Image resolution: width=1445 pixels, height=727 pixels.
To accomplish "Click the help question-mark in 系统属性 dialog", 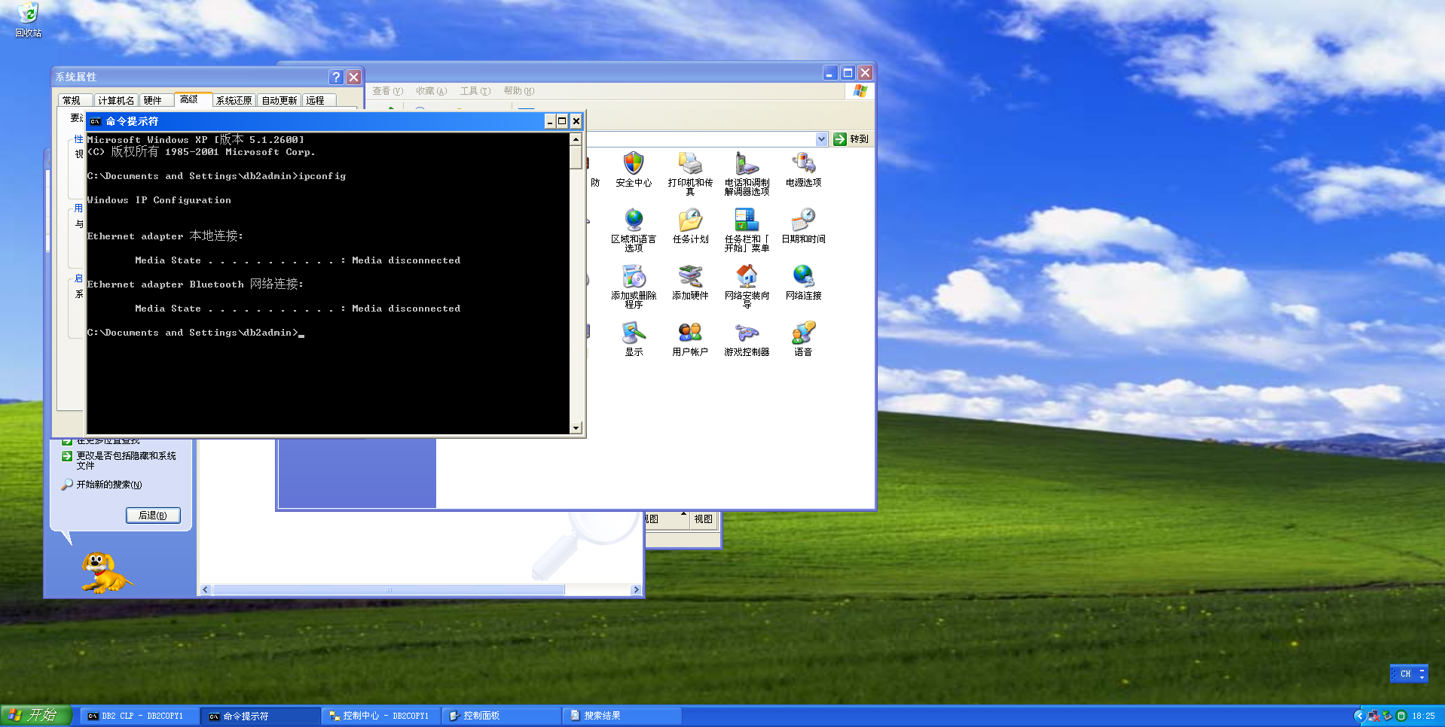I will [336, 77].
